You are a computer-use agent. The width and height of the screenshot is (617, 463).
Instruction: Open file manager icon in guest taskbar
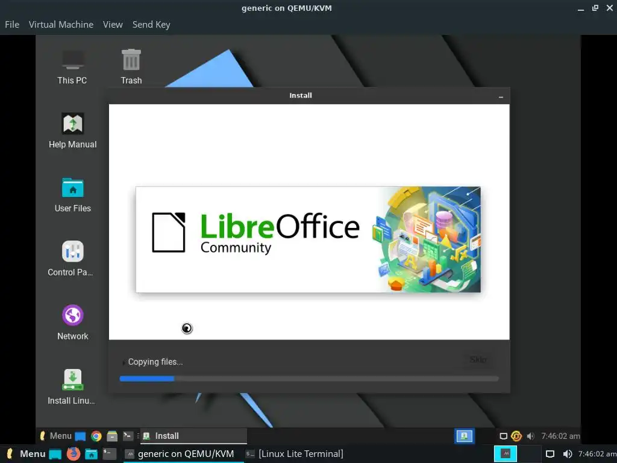coord(112,436)
